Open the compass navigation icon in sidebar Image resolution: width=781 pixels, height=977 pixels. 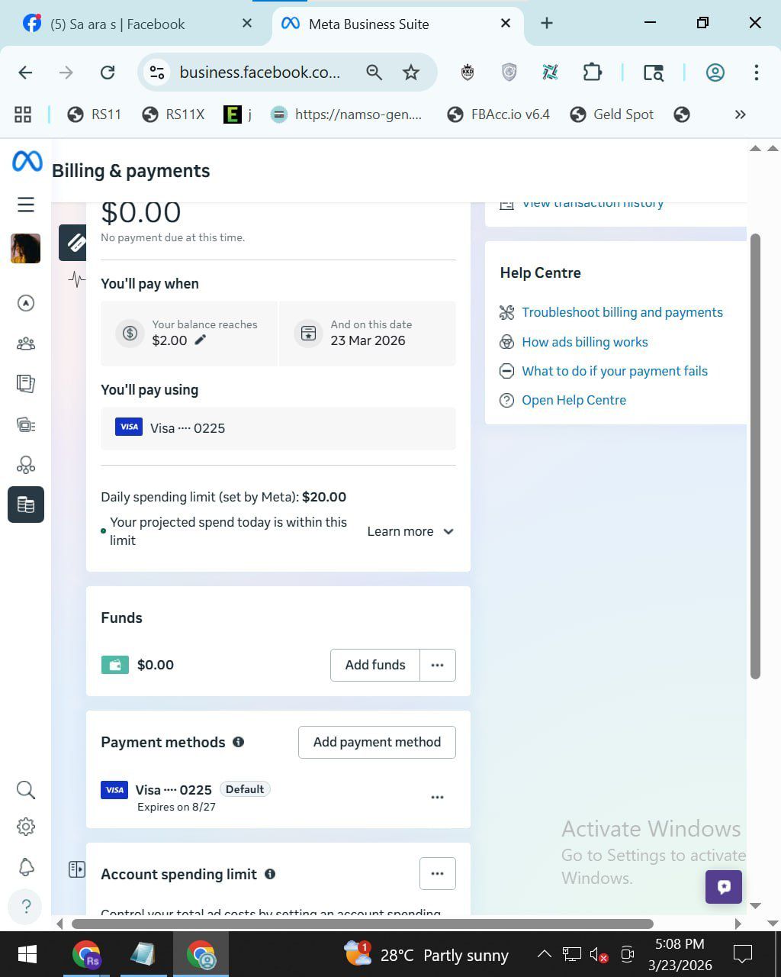(26, 303)
